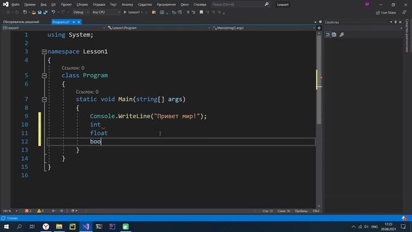Open the Git menu

click(x=53, y=5)
